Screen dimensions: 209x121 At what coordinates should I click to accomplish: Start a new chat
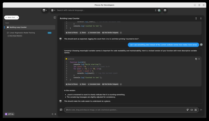coord(10,17)
